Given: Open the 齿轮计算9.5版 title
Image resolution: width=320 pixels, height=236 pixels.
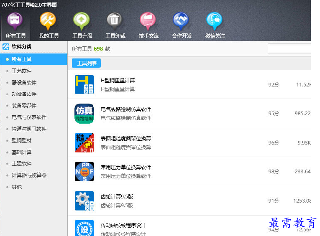Looking at the screenshot, I should 117,197.
